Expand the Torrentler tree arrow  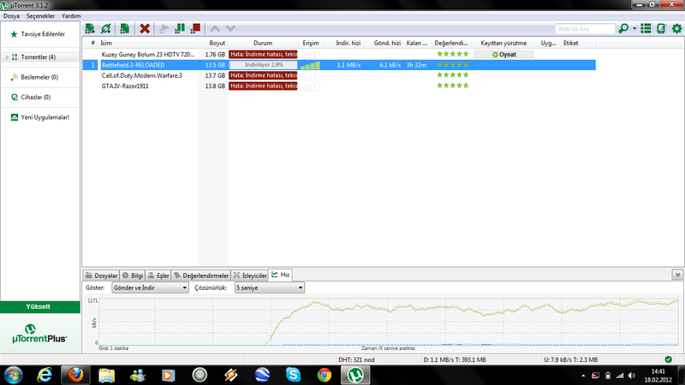click(x=7, y=57)
